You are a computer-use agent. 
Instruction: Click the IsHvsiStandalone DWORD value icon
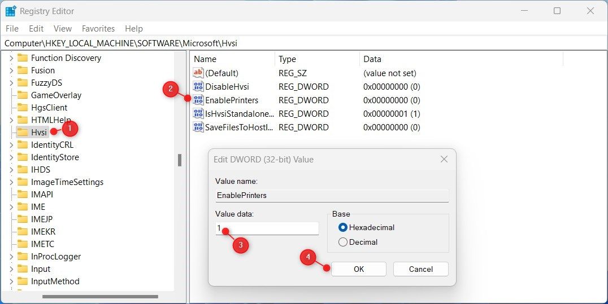(x=198, y=113)
